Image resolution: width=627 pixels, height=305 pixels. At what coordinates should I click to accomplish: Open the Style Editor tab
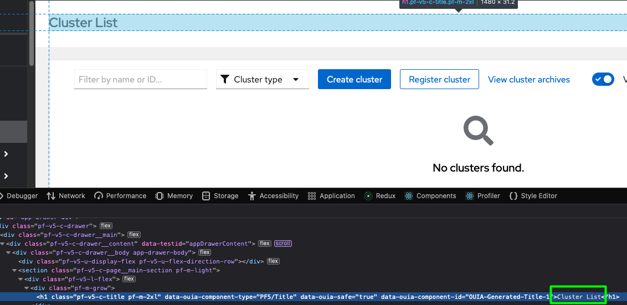point(533,196)
